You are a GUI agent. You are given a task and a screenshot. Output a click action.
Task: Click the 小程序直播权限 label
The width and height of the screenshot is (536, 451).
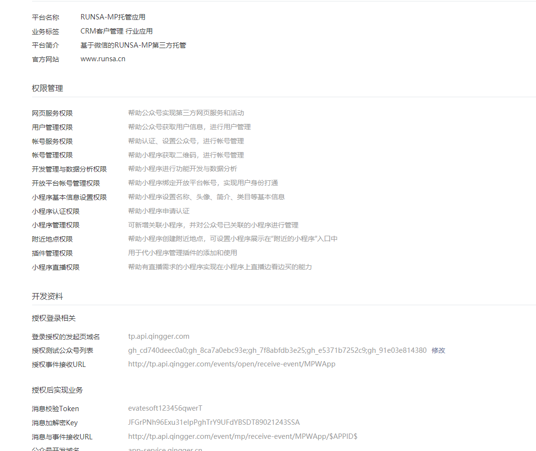click(x=56, y=267)
